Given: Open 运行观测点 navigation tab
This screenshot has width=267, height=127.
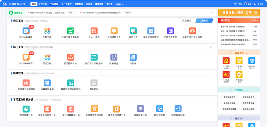Looking at the screenshot, I should click(66, 4).
